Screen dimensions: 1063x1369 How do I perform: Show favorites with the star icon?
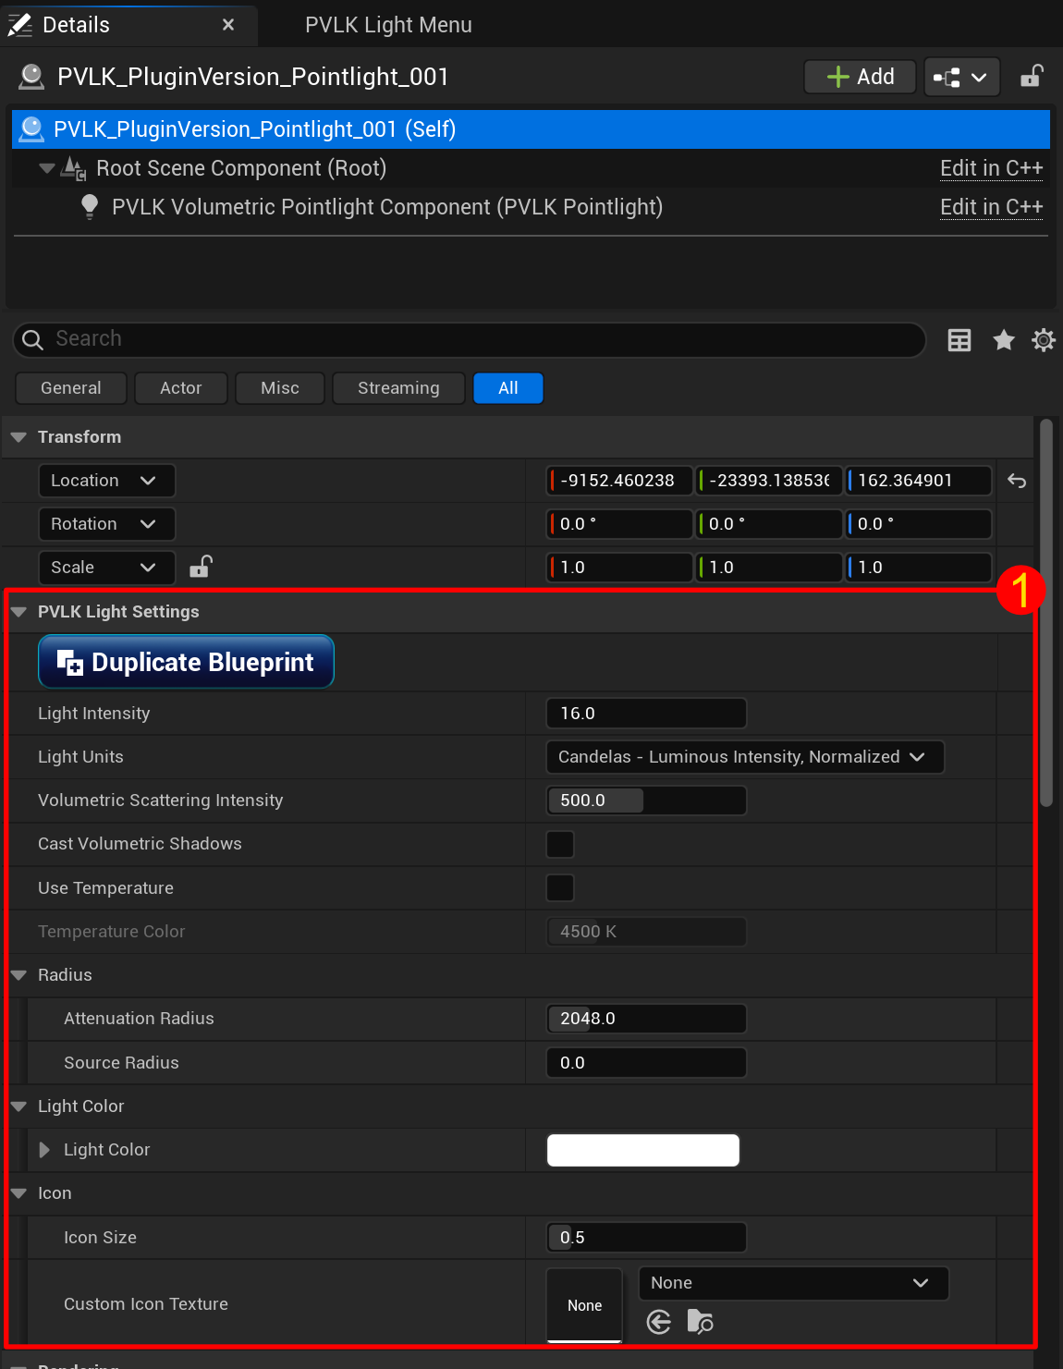pos(1003,340)
